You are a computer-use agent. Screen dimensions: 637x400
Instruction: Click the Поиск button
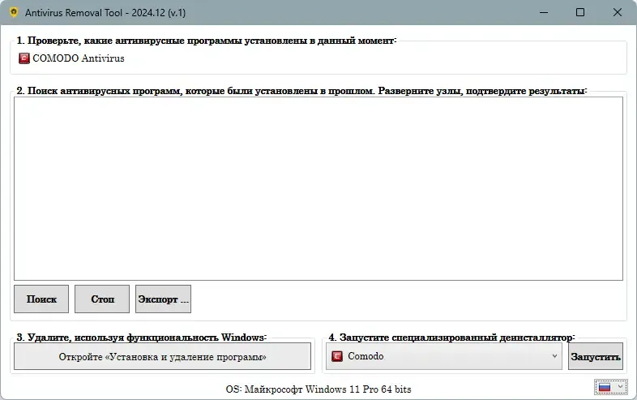pyautogui.click(x=41, y=299)
